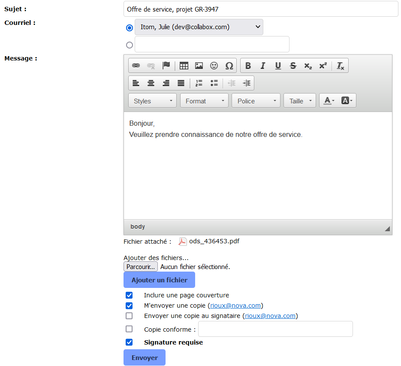
Task: Apply strikethrough formatting
Action: (x=293, y=66)
